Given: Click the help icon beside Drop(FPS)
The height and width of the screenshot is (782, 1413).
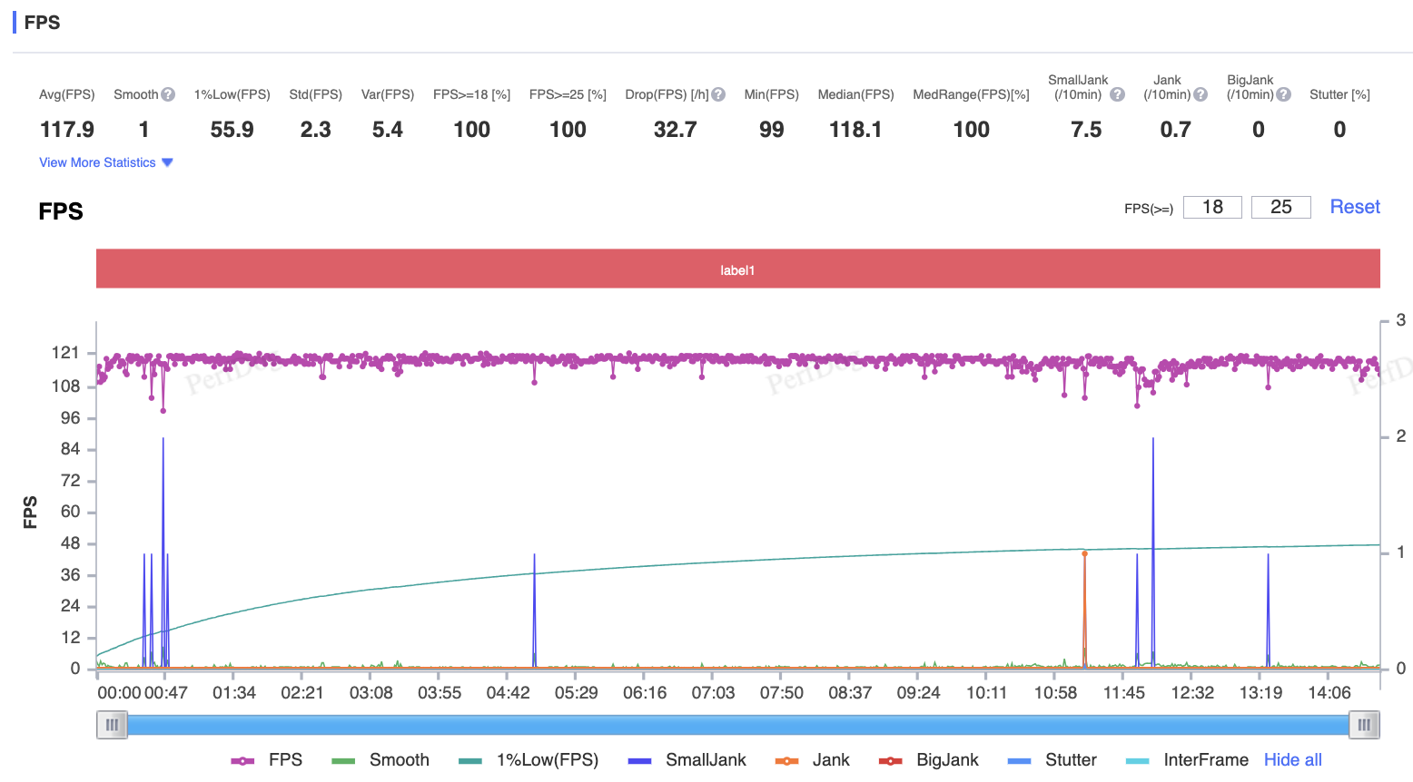Looking at the screenshot, I should point(718,94).
